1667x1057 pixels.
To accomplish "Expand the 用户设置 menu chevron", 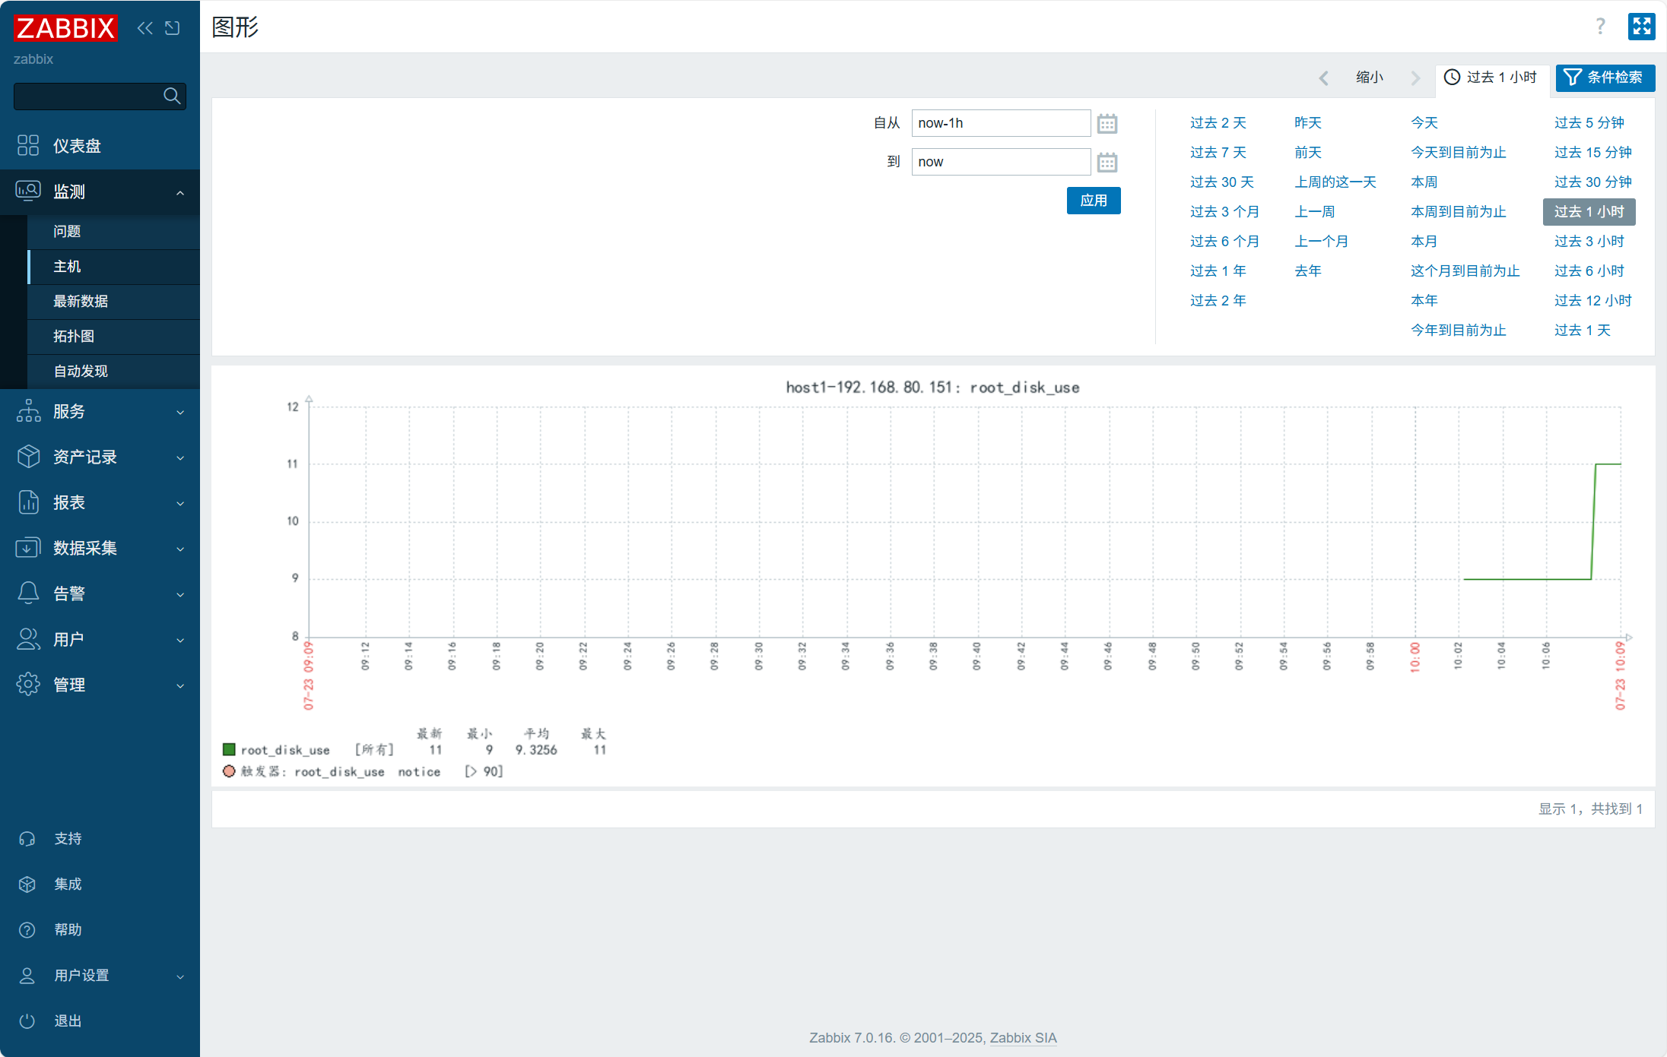I will [x=180, y=977].
